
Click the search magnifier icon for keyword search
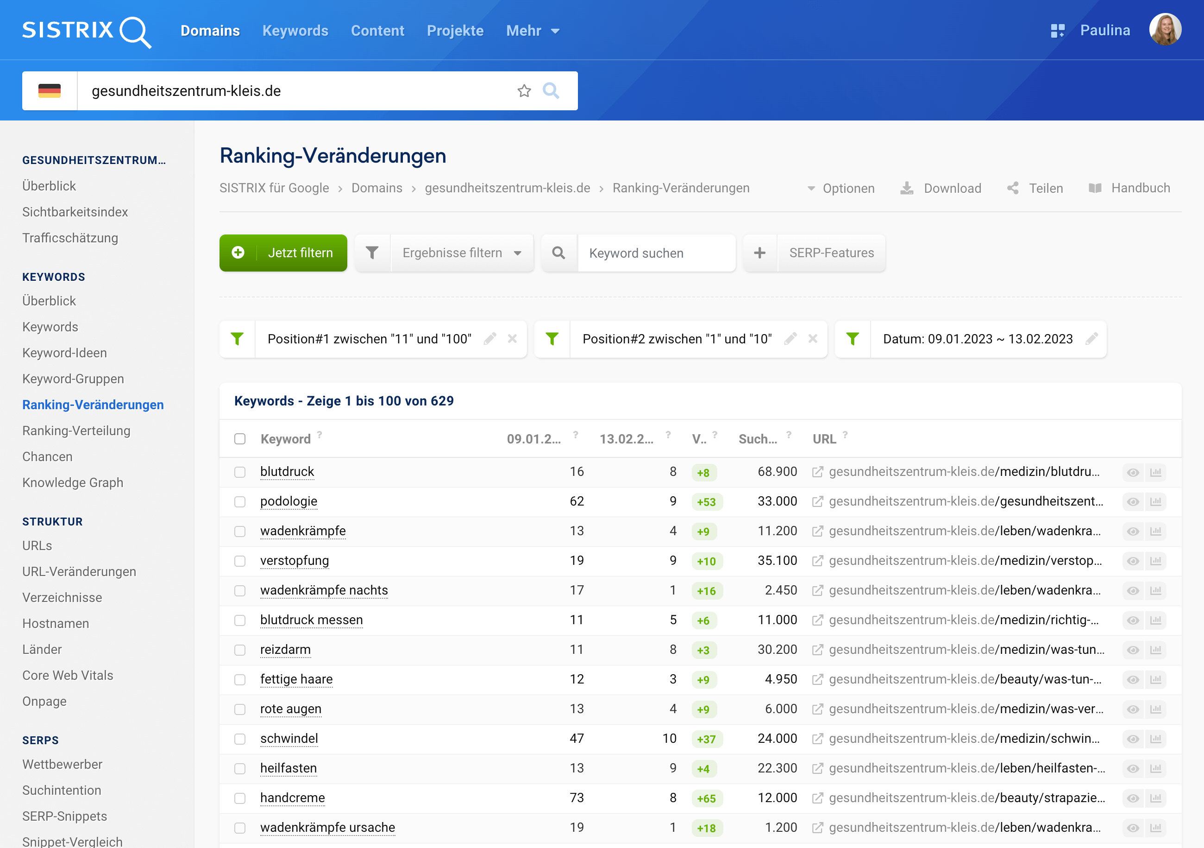pos(558,253)
